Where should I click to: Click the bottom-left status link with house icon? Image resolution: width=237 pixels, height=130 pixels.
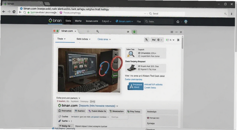tap(63, 129)
